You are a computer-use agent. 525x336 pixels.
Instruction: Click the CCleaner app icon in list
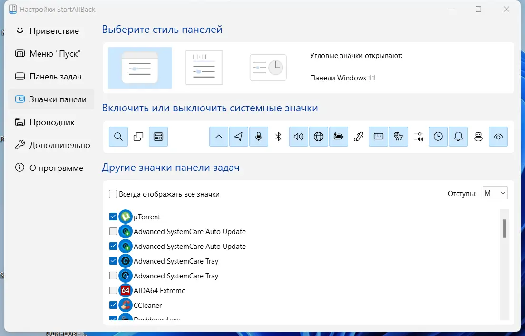coord(126,305)
